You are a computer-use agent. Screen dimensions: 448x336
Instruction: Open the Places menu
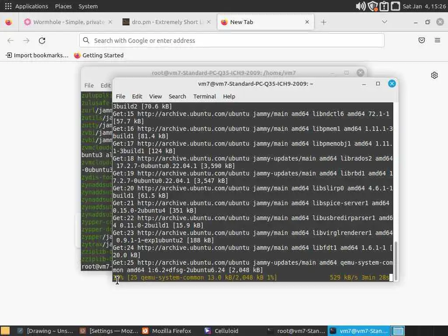[63, 6]
